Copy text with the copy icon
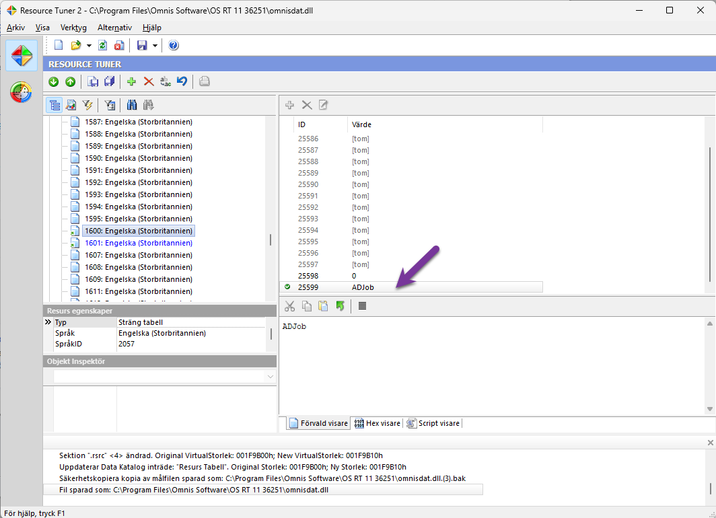The image size is (716, 518). tap(307, 306)
